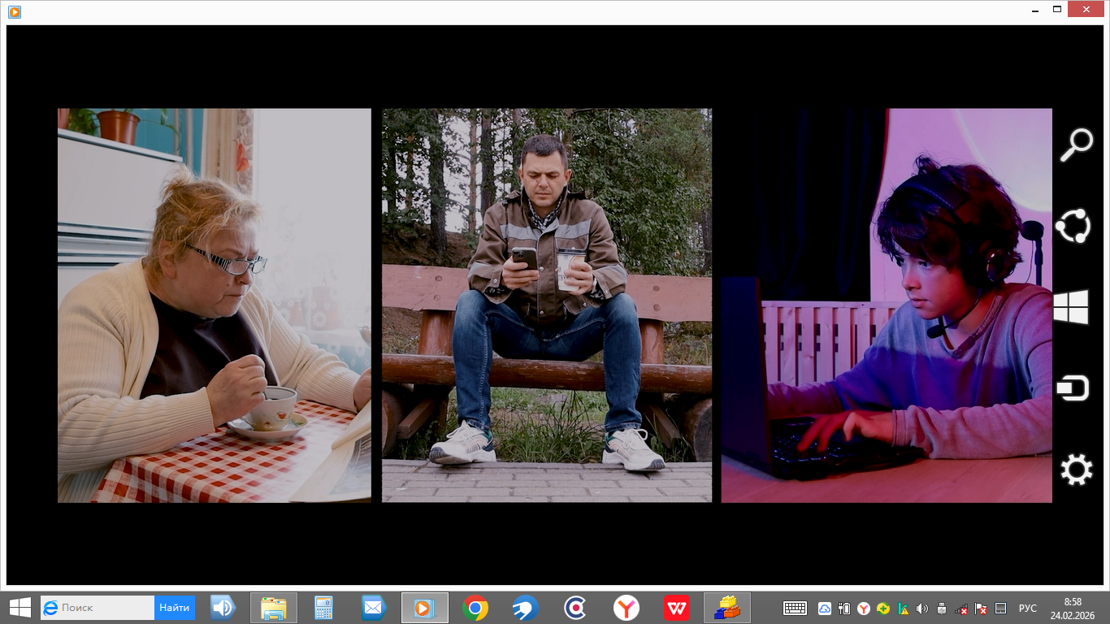Viewport: 1110px width, 624px height.
Task: Open the touch keyboard from the tray
Action: [794, 609]
